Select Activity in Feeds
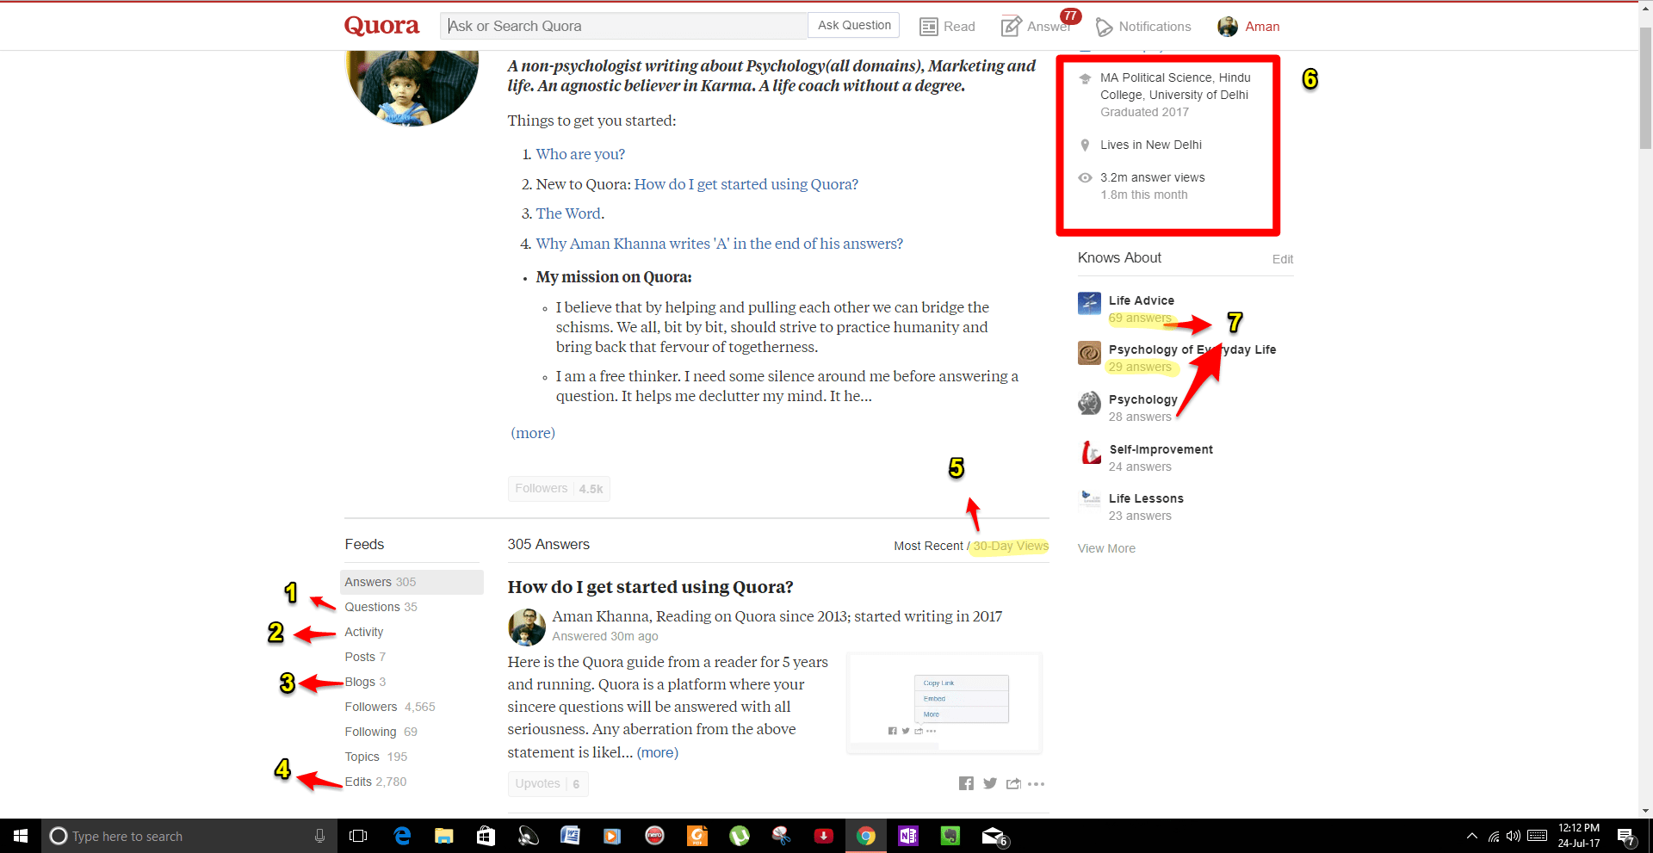This screenshot has width=1653, height=853. coord(364,632)
